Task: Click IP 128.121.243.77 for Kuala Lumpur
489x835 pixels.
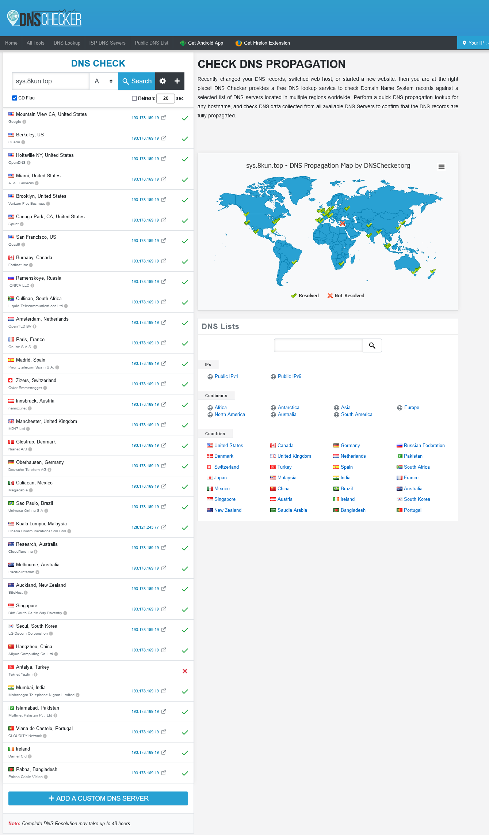Action: pyautogui.click(x=145, y=527)
